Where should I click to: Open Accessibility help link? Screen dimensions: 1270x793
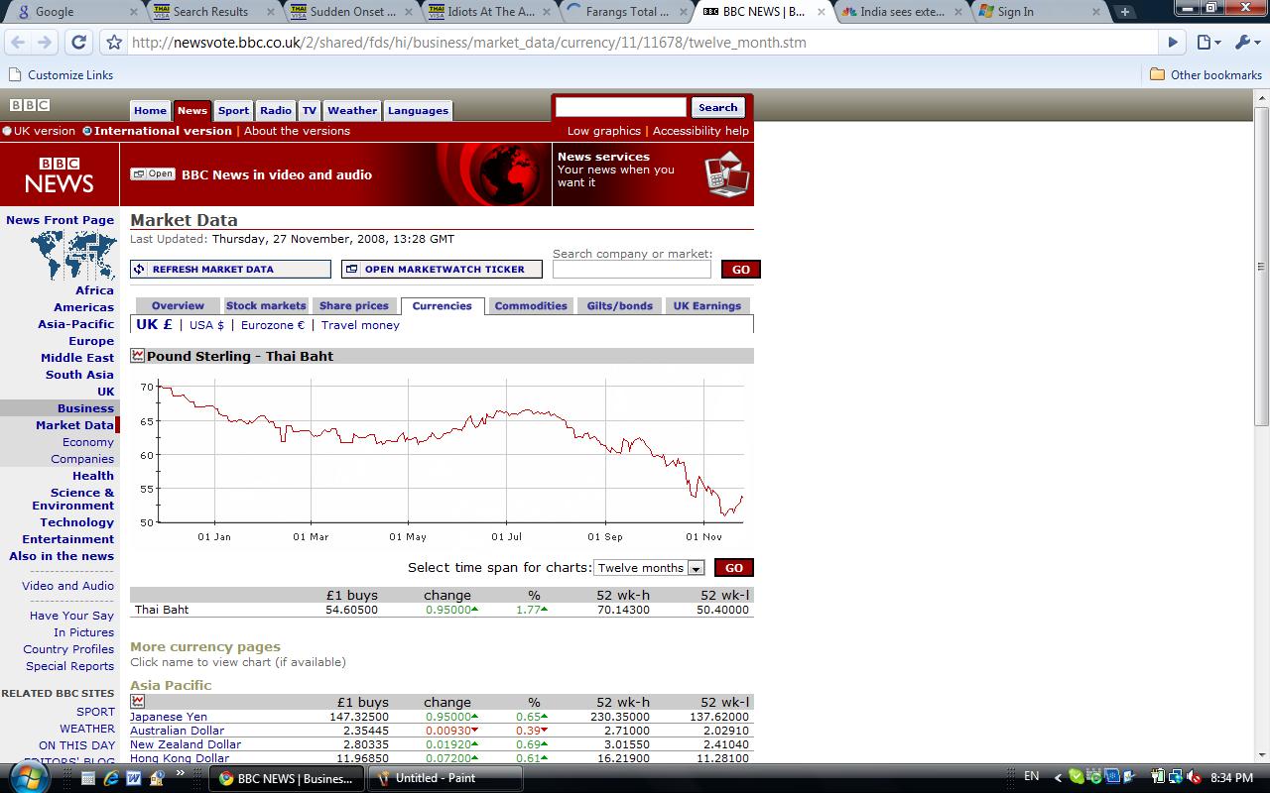coord(700,131)
